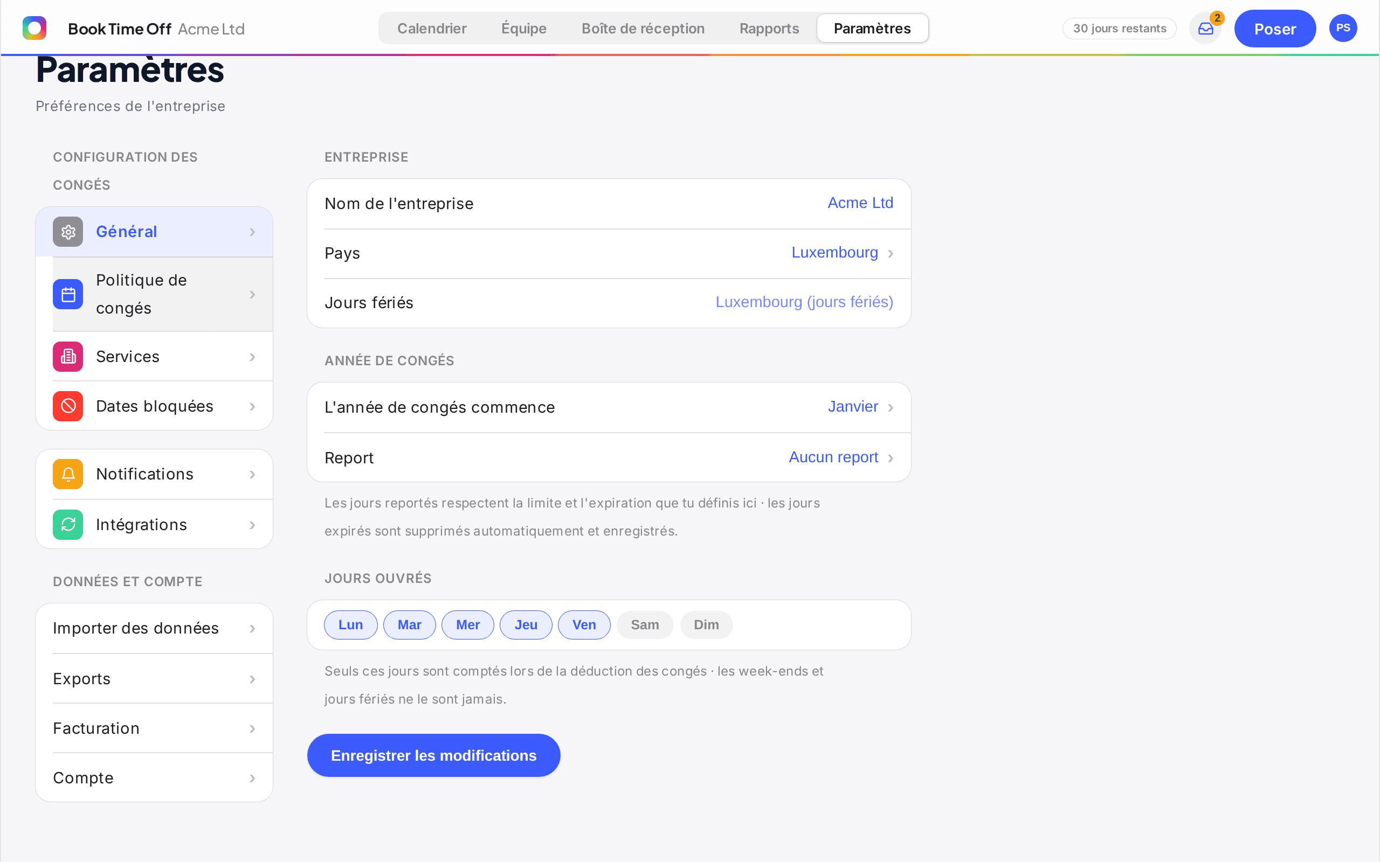Enable Dim as a working day
The width and height of the screenshot is (1380, 862).
706,625
